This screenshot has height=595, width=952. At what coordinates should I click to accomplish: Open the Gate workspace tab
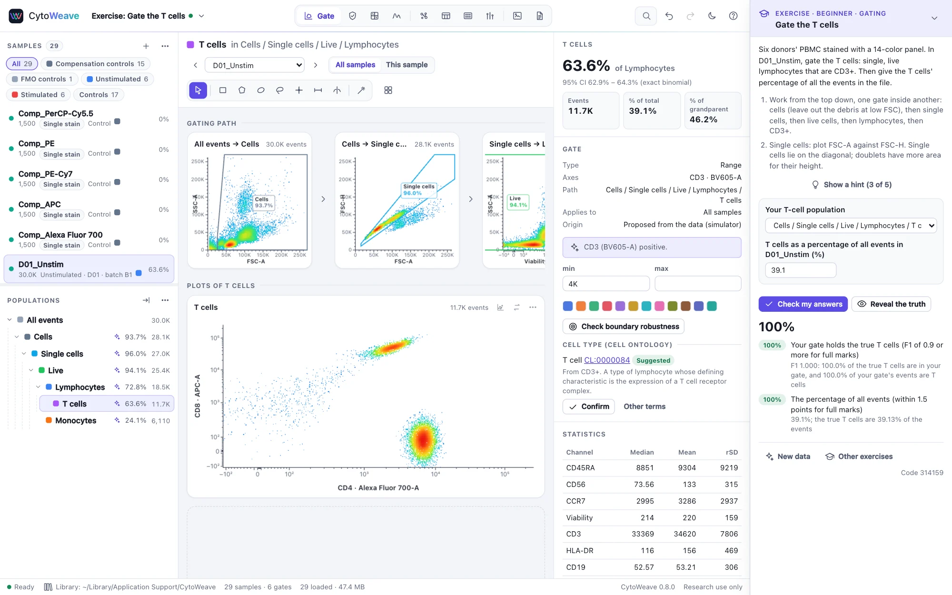(319, 16)
